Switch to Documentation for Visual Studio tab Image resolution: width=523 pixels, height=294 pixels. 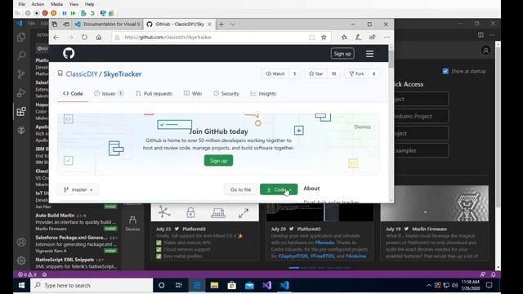107,24
